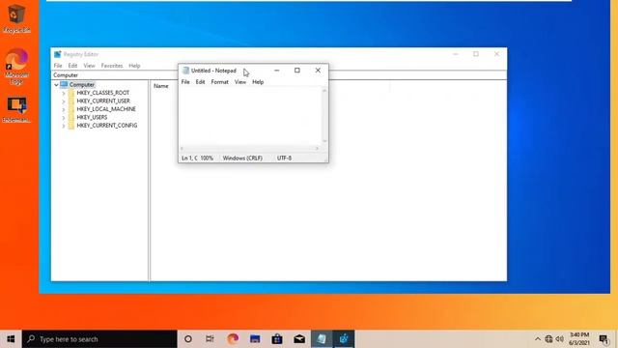The height and width of the screenshot is (348, 618).
Task: Click UTF-8 in Notepad status bar
Action: 284,158
